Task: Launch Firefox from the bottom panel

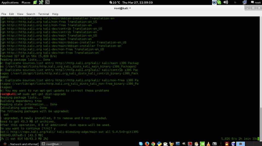Action: pos(147,144)
